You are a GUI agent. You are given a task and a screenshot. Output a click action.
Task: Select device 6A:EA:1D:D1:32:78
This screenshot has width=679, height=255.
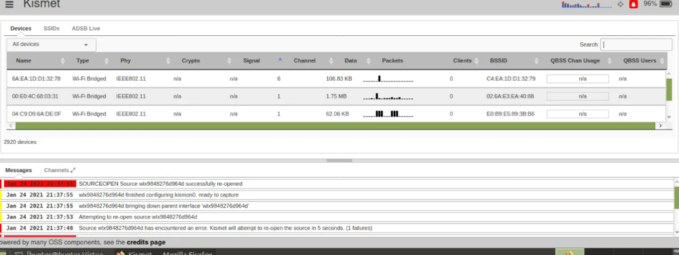[37, 79]
